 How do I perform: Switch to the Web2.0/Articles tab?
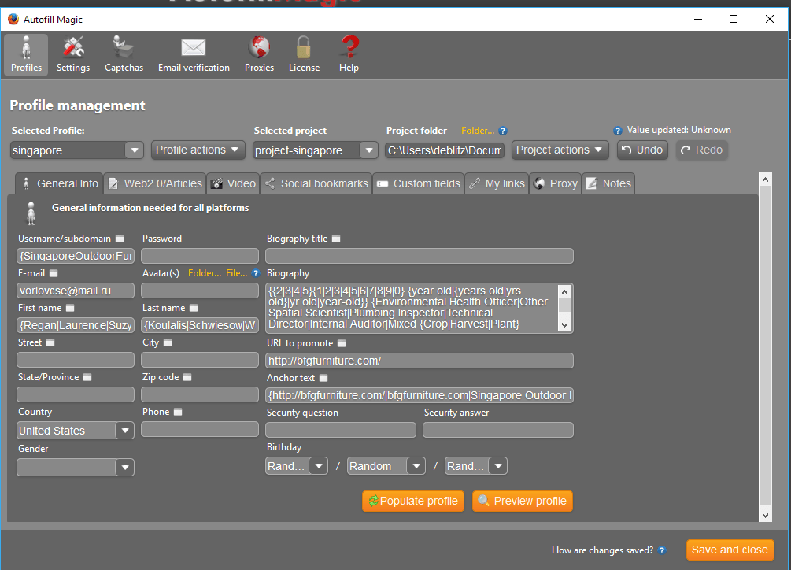click(154, 183)
